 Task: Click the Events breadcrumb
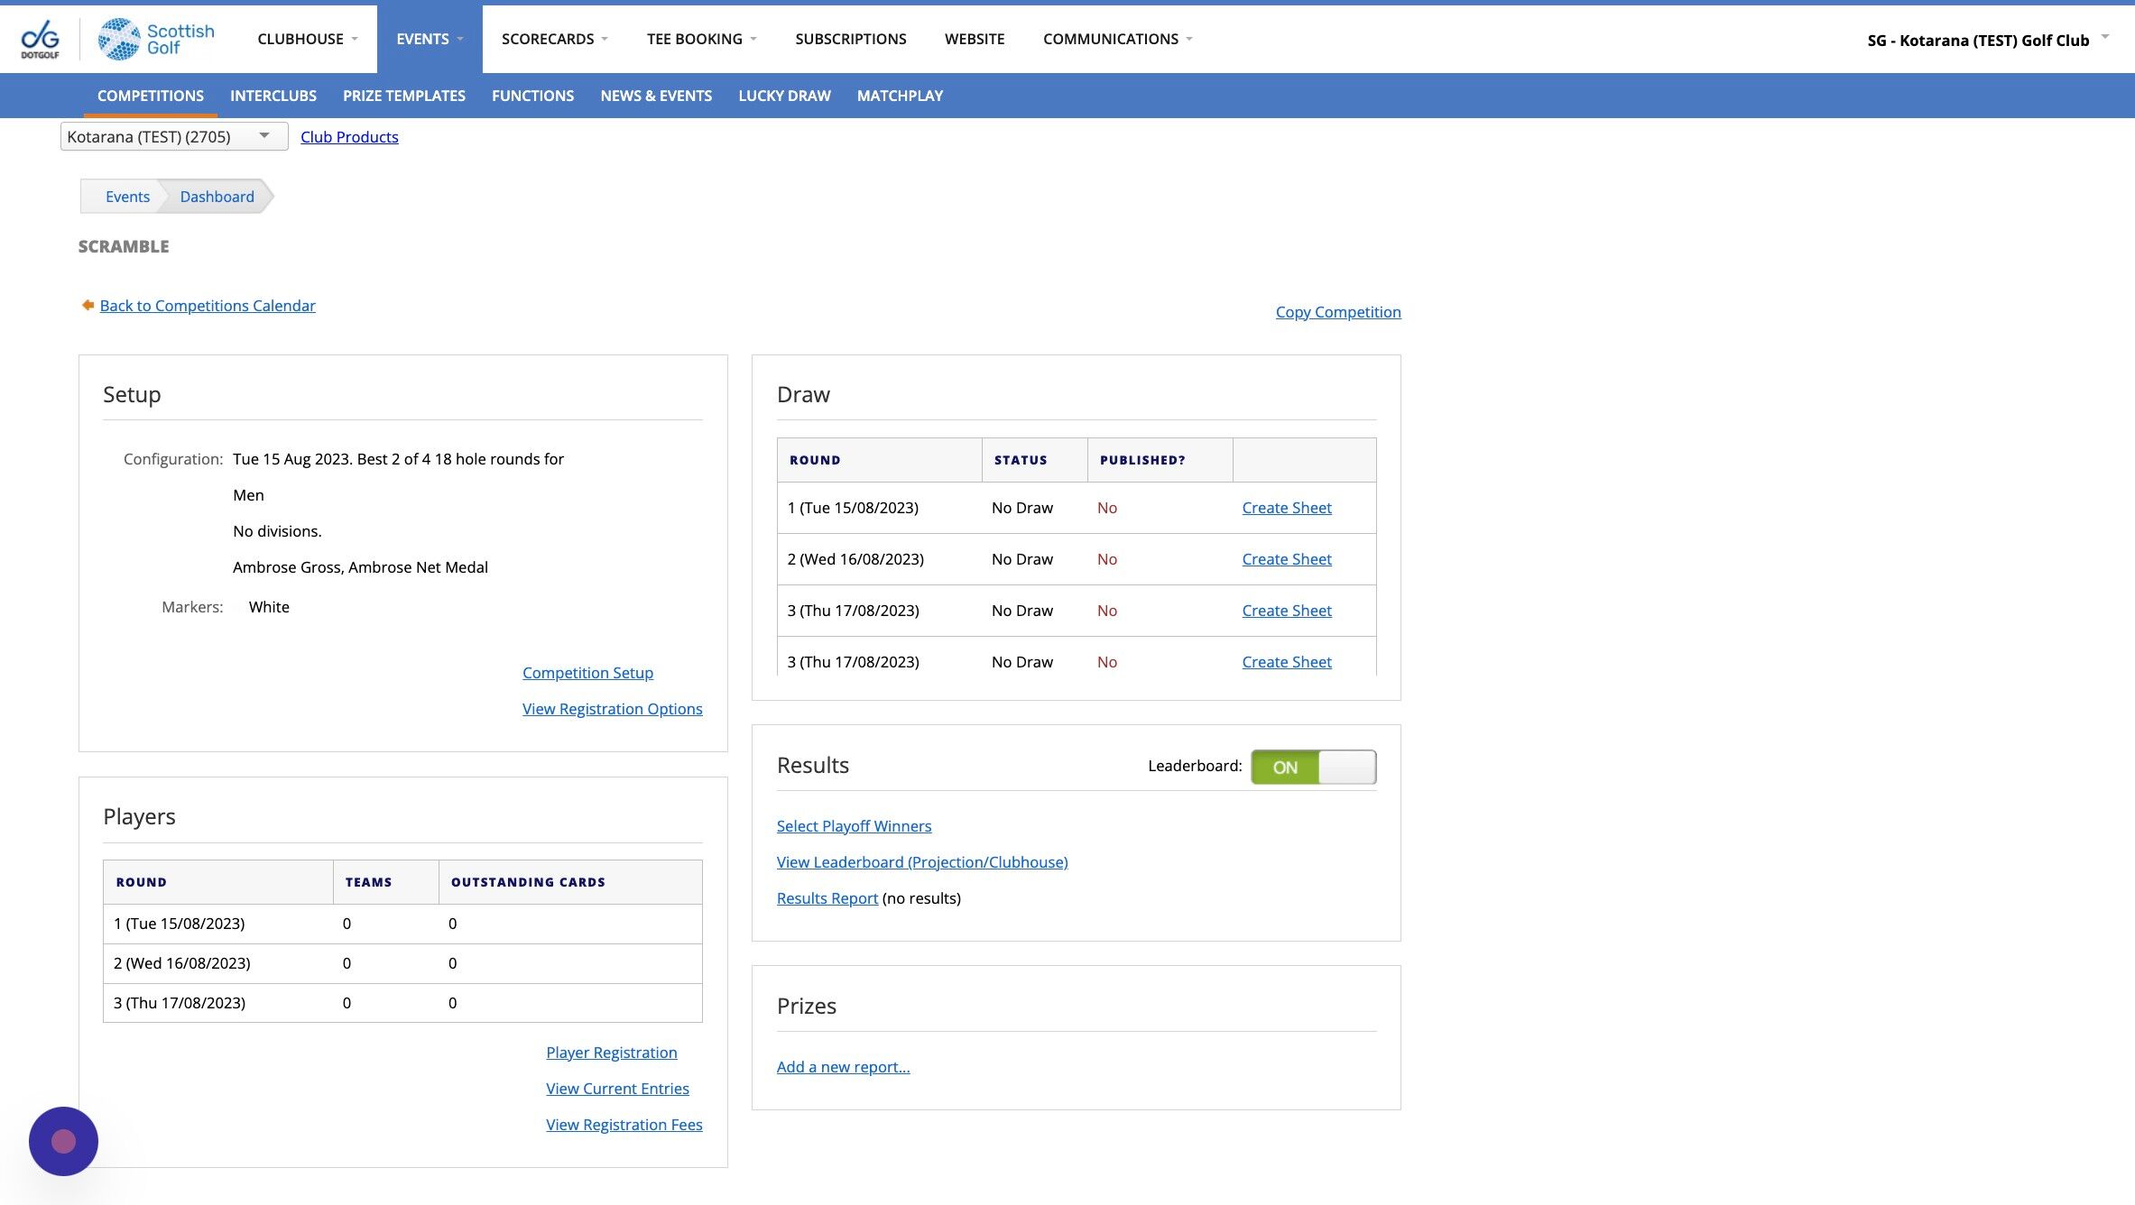click(x=127, y=196)
